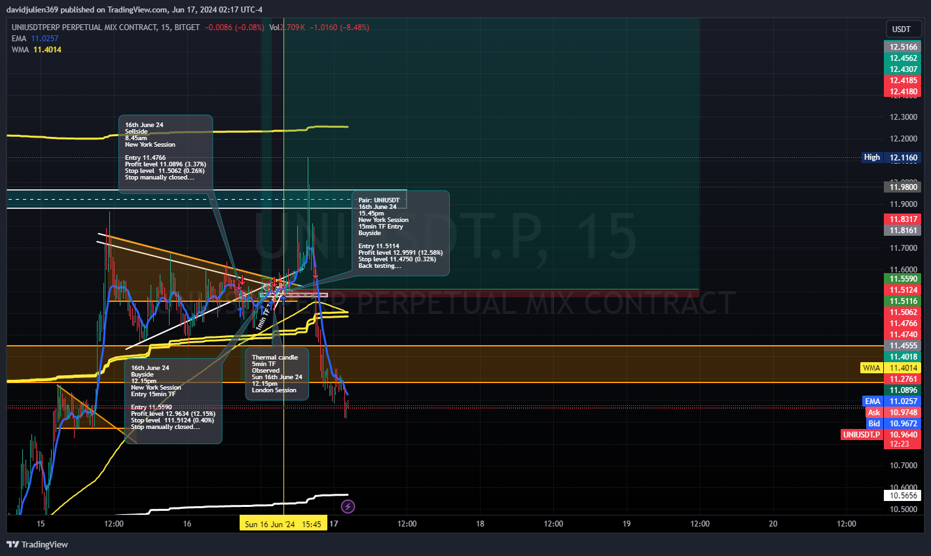Viewport: 931px width, 556px height.
Task: Click the Buyside 12.15pm entry 11.5590 note
Action: 173,401
